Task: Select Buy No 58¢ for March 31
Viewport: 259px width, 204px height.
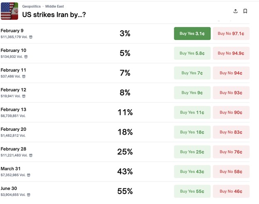Action: click(231, 172)
